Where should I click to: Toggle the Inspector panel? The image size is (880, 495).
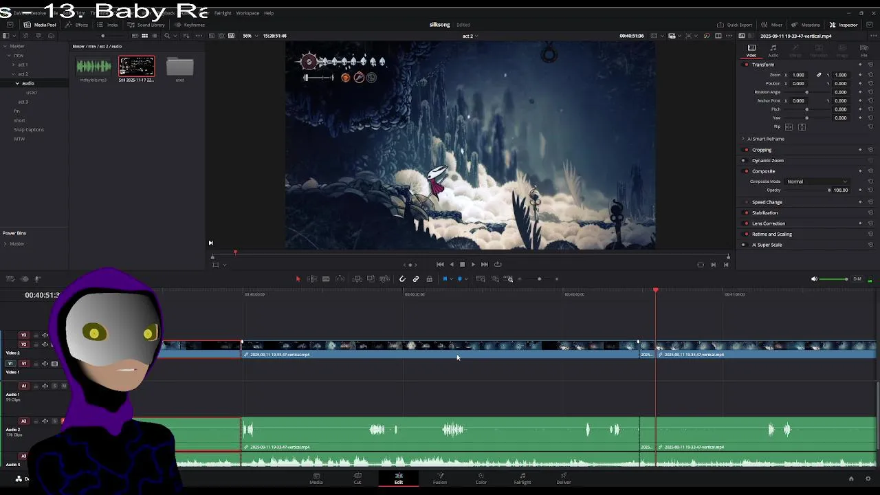pos(844,25)
